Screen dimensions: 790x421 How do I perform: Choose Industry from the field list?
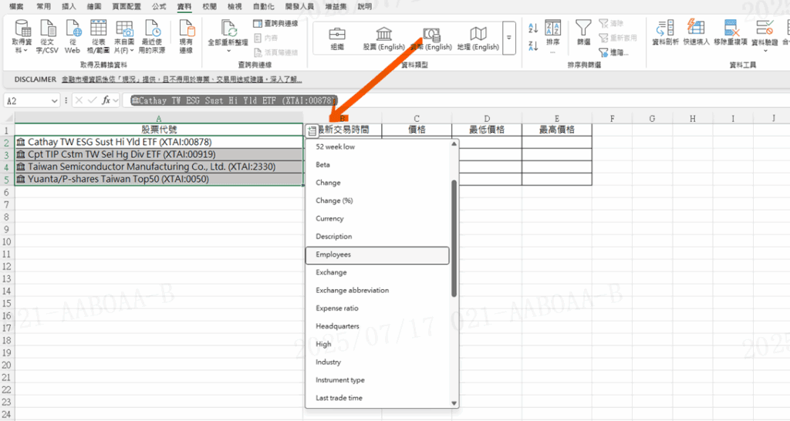point(329,362)
